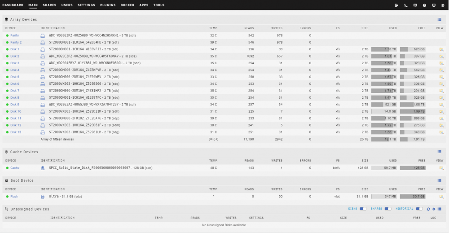Click the green status dot for Disk 10
Viewport: 449px width, 233px height.
click(7, 112)
